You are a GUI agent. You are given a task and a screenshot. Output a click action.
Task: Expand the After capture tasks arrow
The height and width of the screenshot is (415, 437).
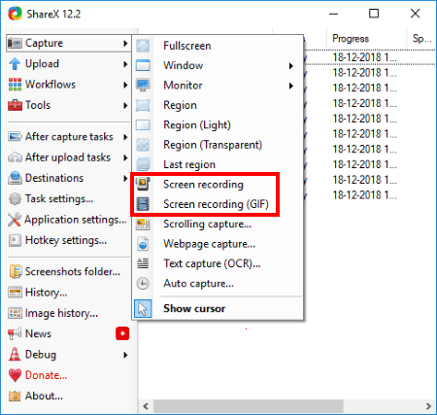pos(125,137)
